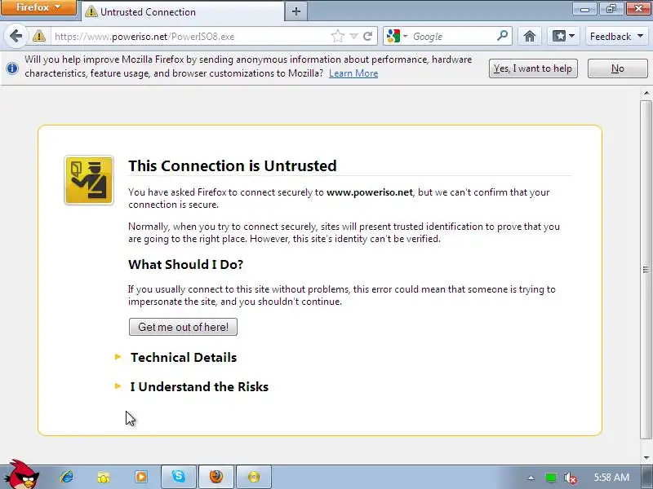Click Firefox taskbar button
Screen dimensions: 653x489
pyautogui.click(x=216, y=477)
